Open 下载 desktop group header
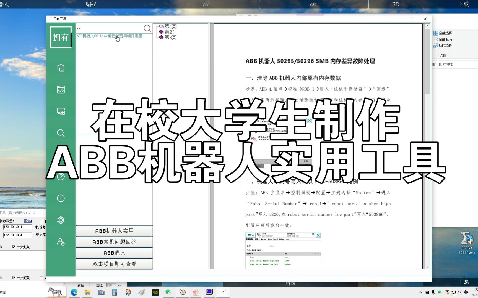 pos(464,4)
